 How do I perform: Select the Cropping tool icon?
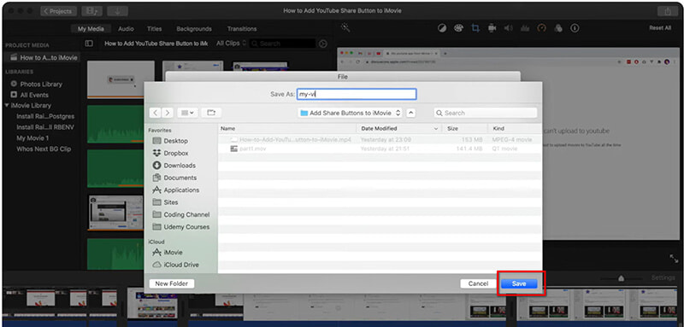[475, 28]
